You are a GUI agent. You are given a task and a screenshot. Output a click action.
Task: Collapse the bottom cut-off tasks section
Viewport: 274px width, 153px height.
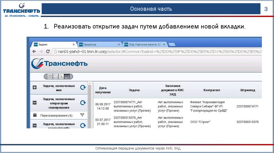[35, 126]
